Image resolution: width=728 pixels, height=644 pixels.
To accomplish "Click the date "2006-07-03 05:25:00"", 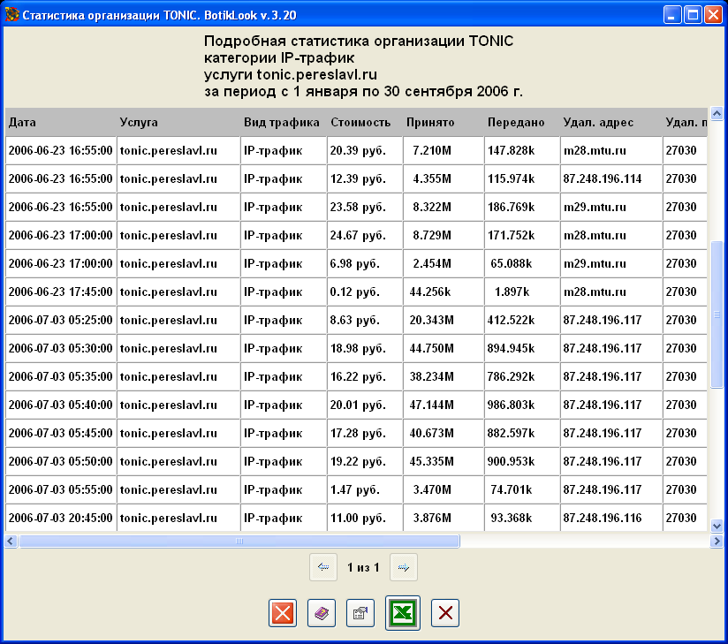I will point(60,321).
